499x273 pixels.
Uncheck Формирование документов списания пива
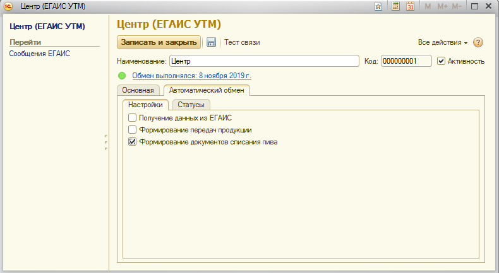click(133, 142)
